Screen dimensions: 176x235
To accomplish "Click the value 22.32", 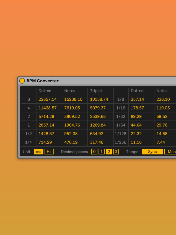I will tap(136, 134).
